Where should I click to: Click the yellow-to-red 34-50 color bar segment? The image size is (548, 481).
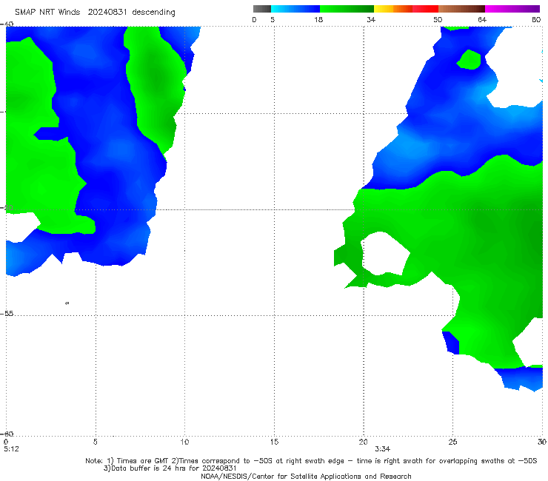pyautogui.click(x=406, y=9)
